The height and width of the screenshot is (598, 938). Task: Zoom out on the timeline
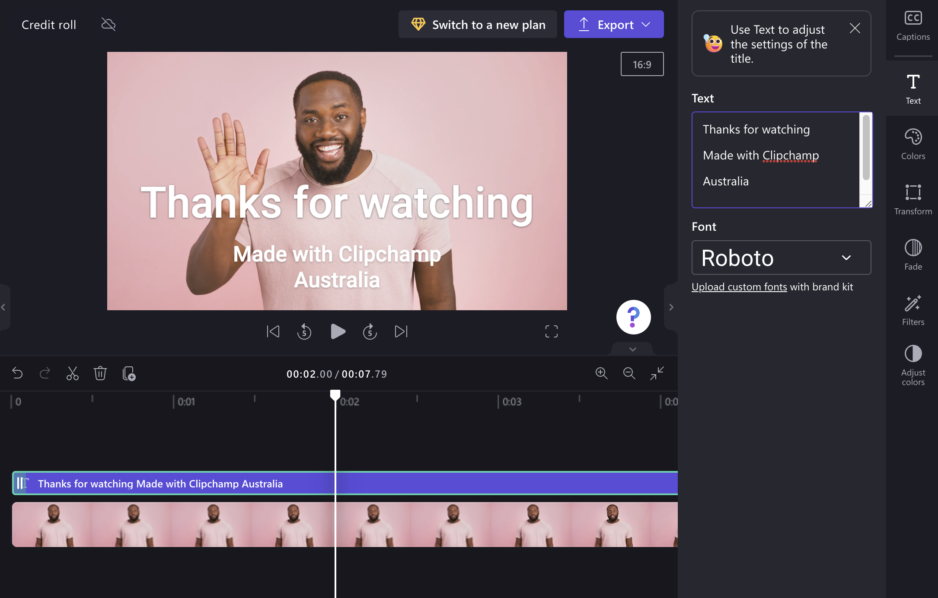[x=629, y=373]
